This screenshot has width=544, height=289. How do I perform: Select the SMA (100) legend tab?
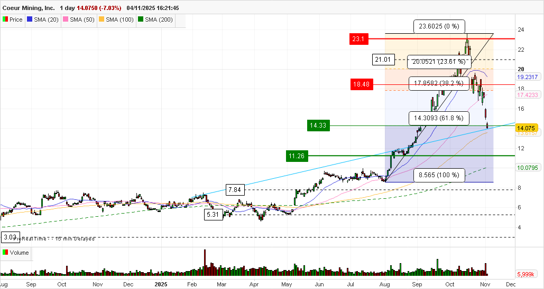(116, 20)
